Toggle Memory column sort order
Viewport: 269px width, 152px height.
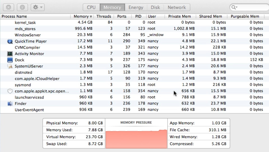82,16
